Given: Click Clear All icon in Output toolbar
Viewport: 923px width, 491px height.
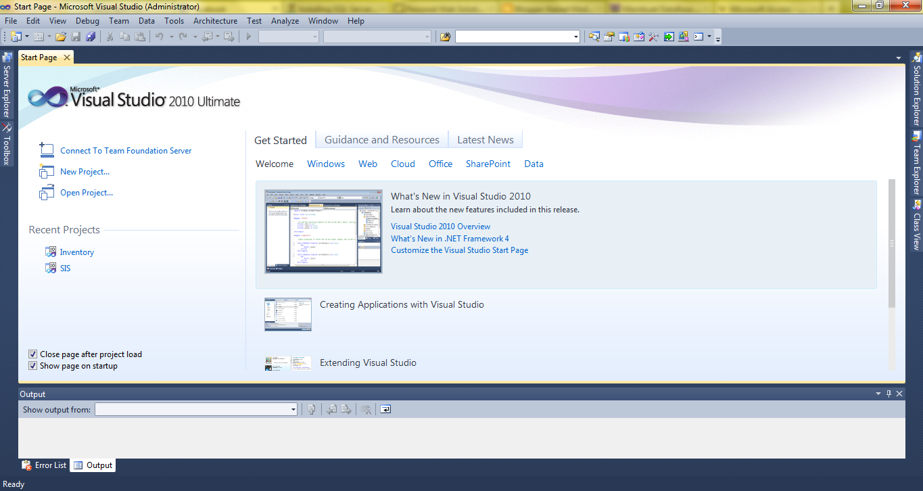Looking at the screenshot, I should [x=366, y=409].
